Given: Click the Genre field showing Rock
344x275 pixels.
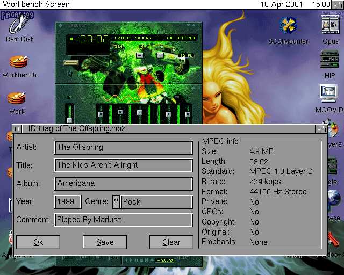Looking at the screenshot, I should pos(157,202).
